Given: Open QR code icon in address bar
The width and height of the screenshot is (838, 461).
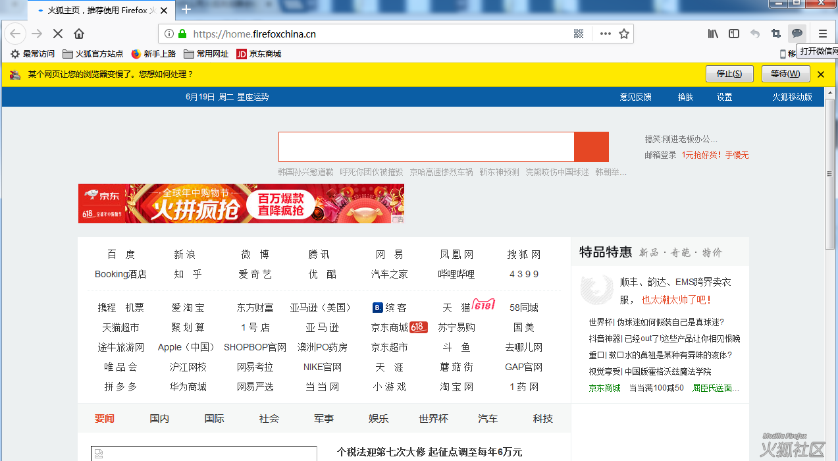Looking at the screenshot, I should [x=579, y=34].
